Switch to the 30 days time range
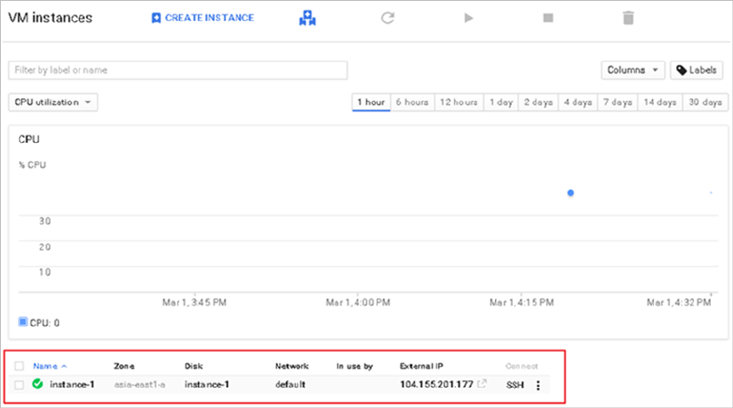The width and height of the screenshot is (733, 408). tap(704, 102)
